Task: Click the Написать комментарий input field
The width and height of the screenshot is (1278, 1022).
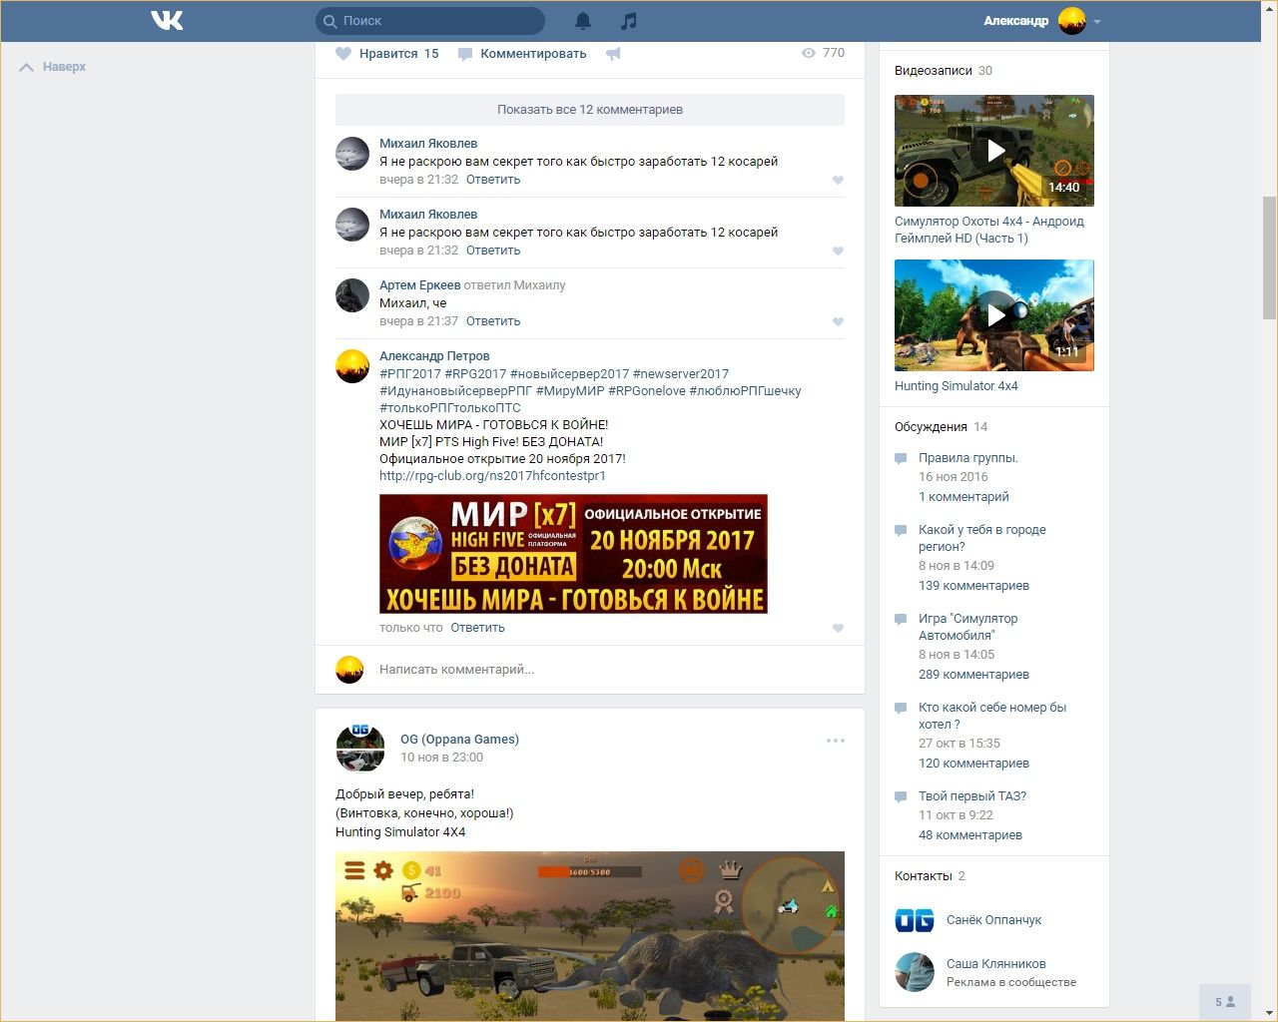Action: (x=599, y=670)
